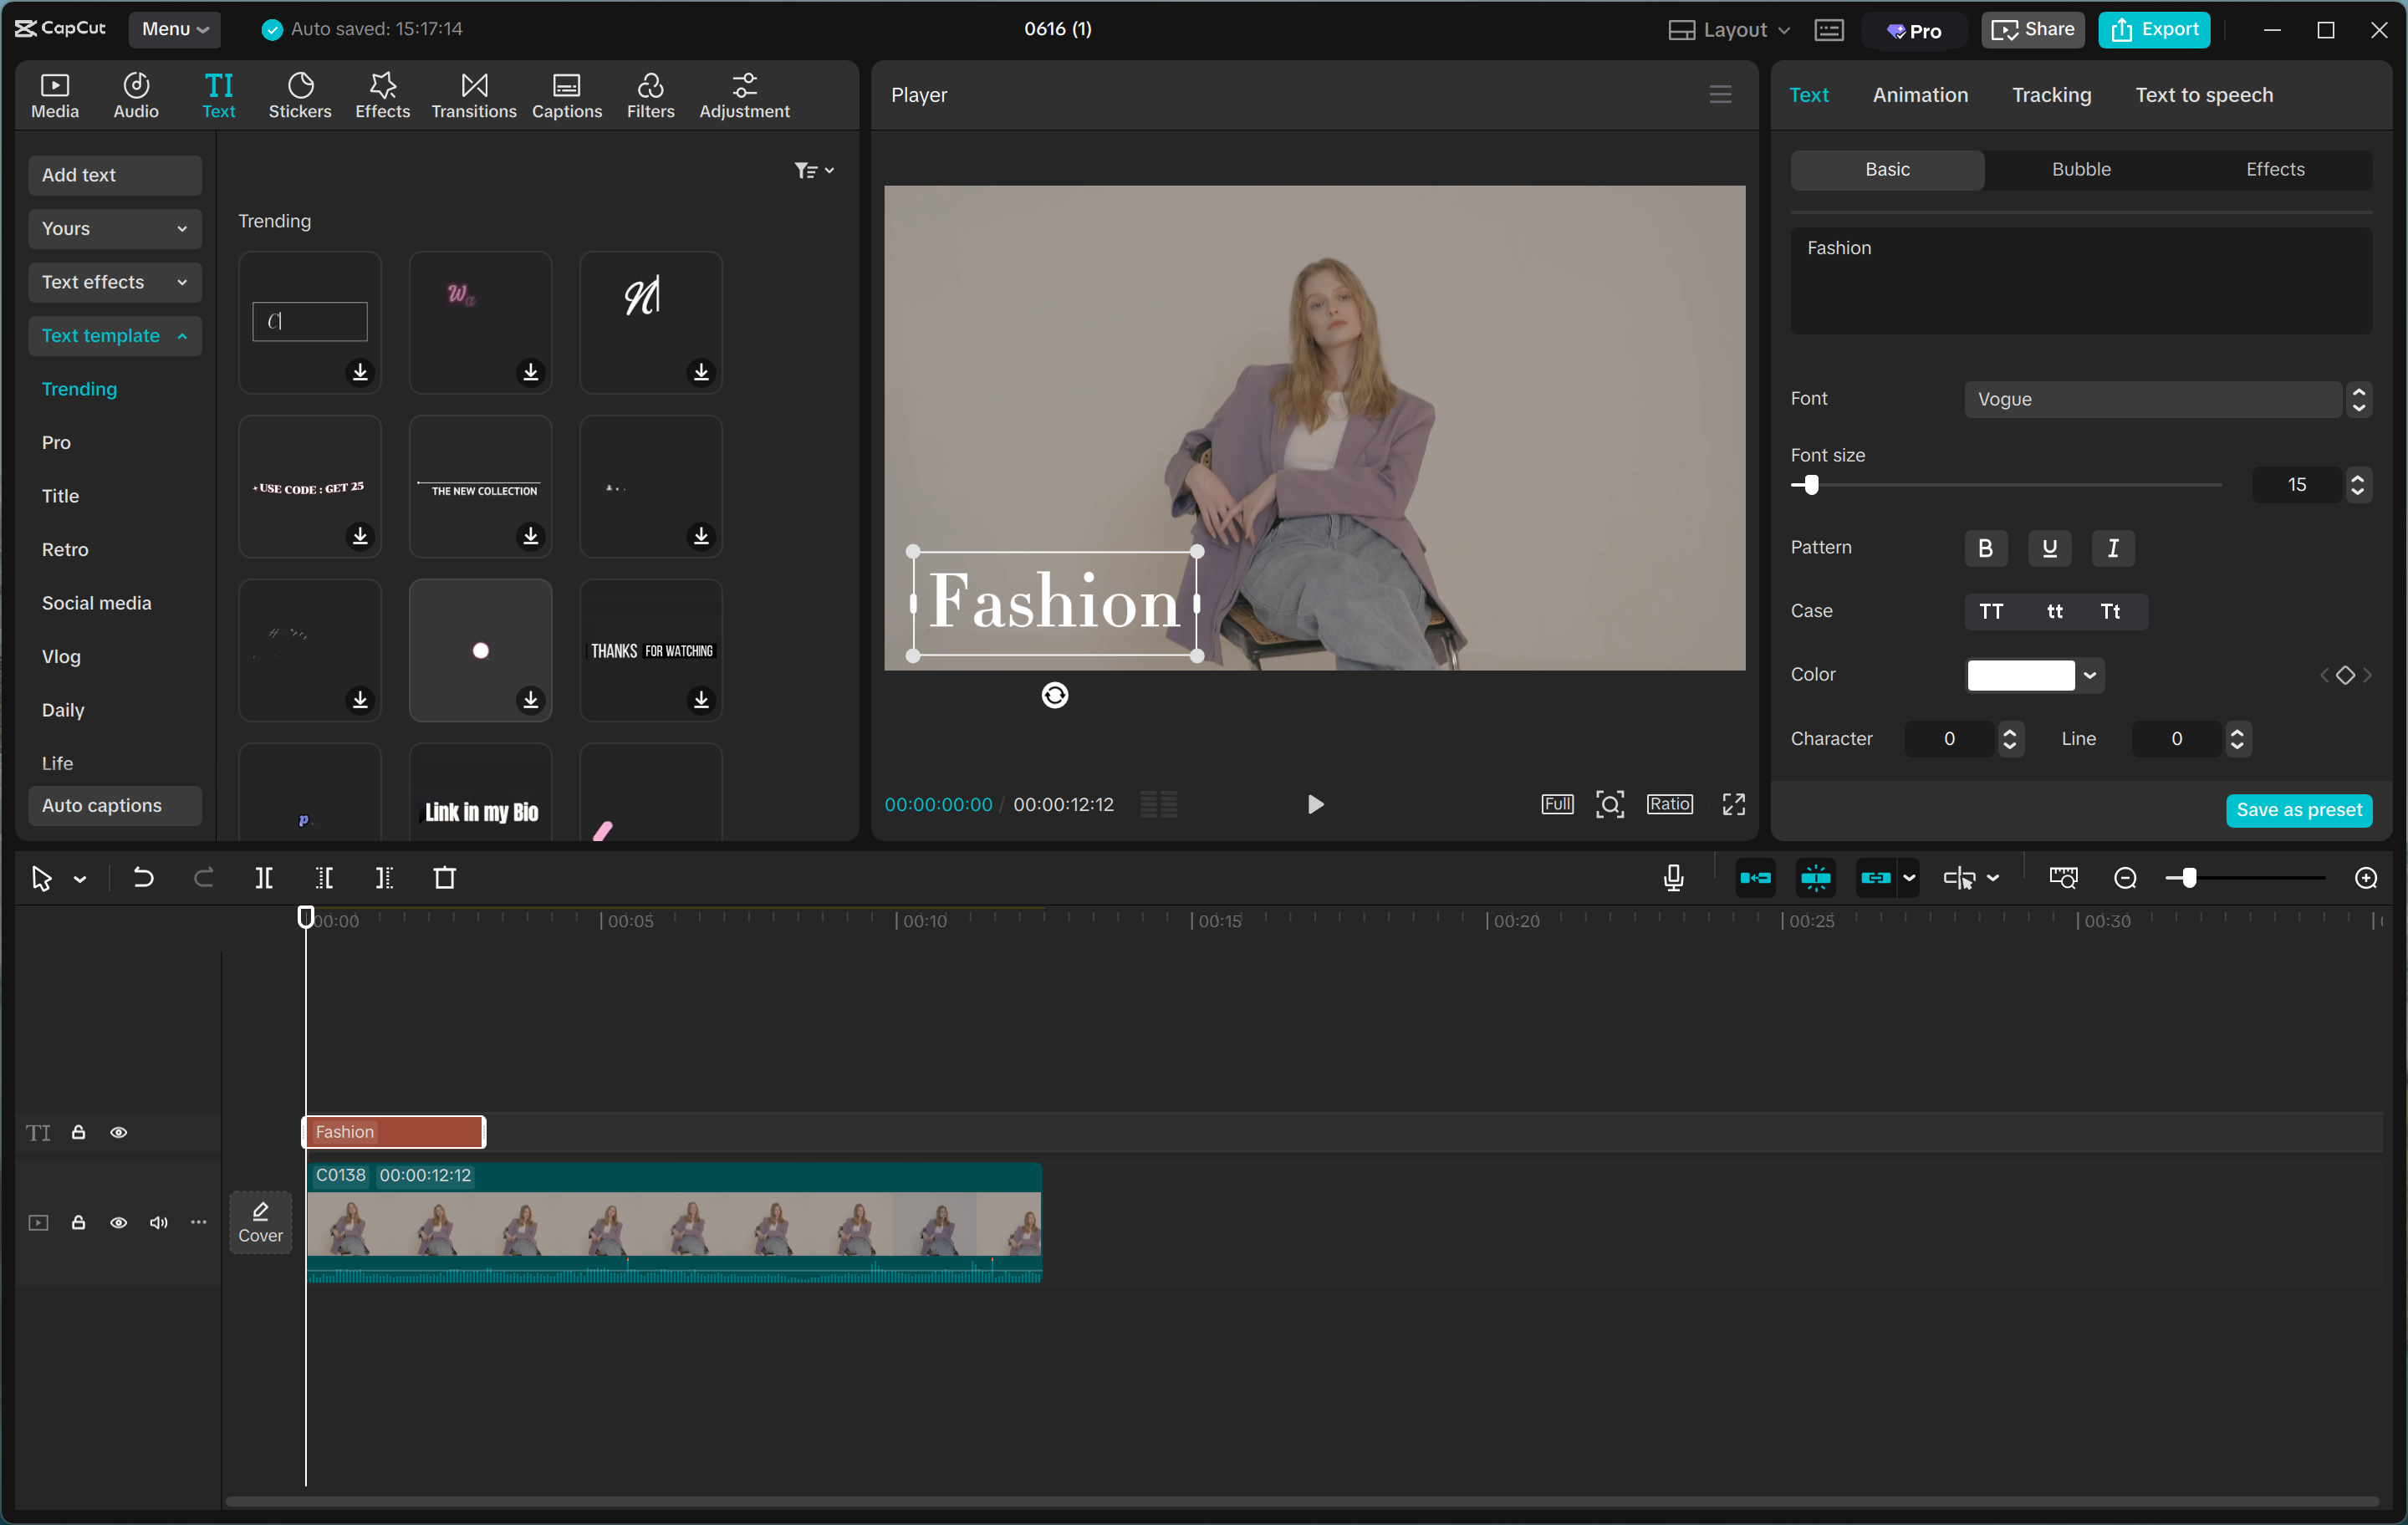Undo the last action
This screenshot has height=1525, width=2408.
point(143,878)
